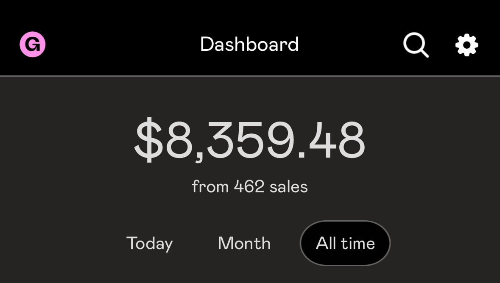Image resolution: width=500 pixels, height=283 pixels.
Task: Switch to the Today tab
Action: pos(150,244)
